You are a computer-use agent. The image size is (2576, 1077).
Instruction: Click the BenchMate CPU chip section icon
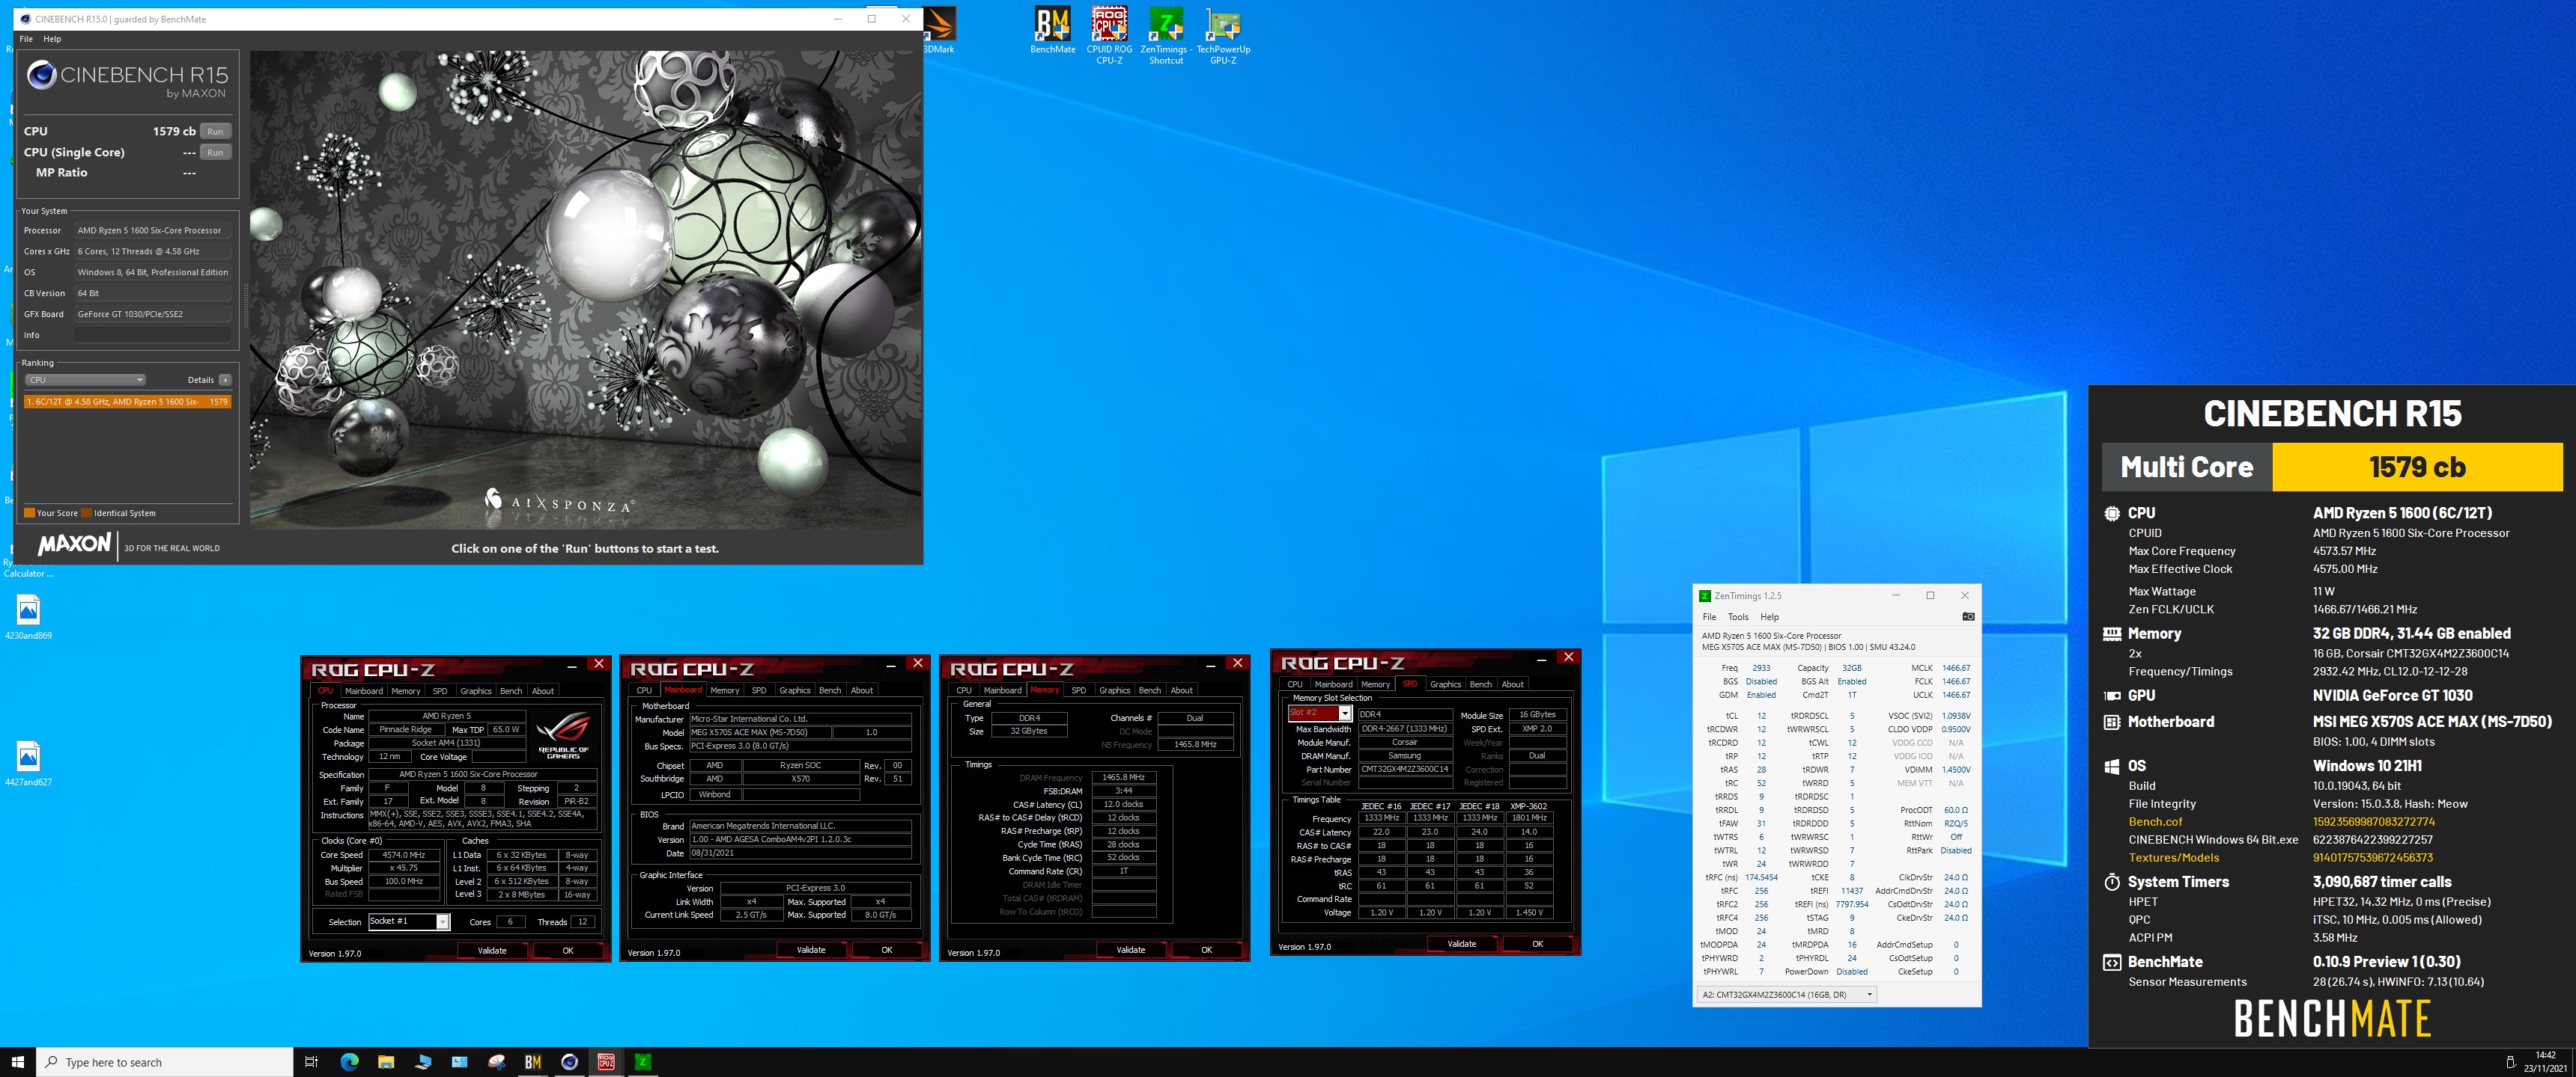click(2111, 514)
